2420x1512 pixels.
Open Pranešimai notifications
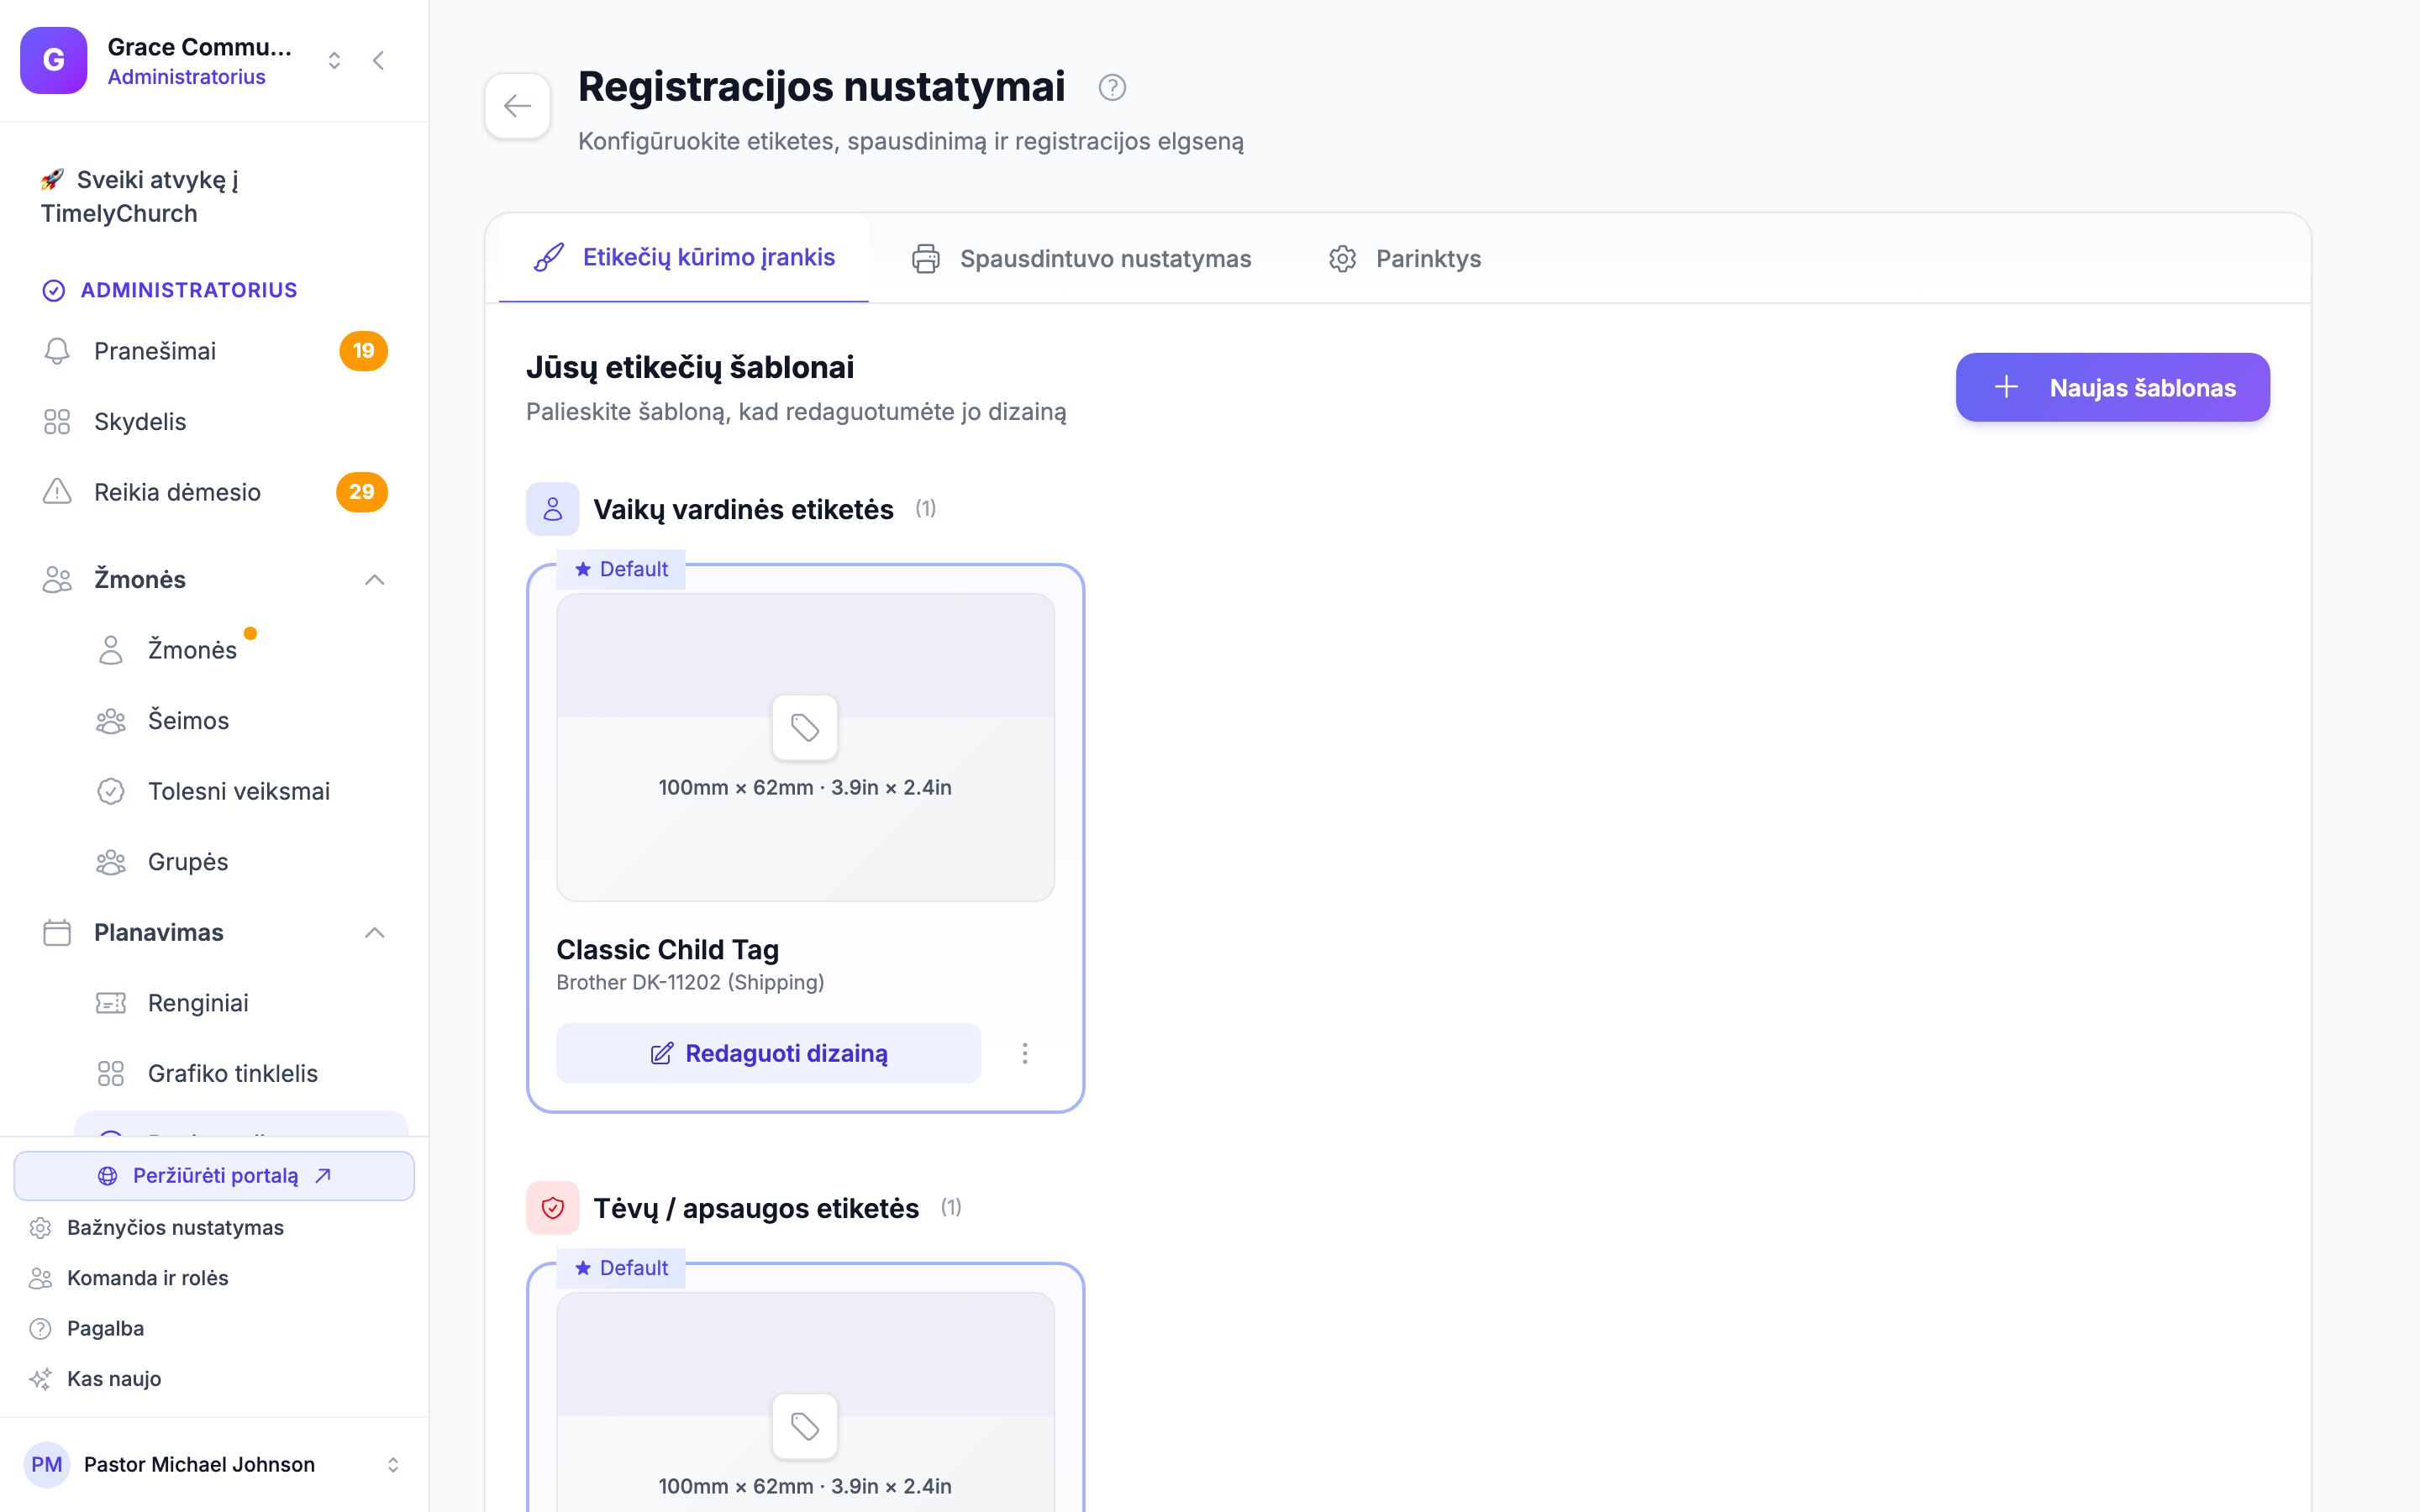coord(215,351)
